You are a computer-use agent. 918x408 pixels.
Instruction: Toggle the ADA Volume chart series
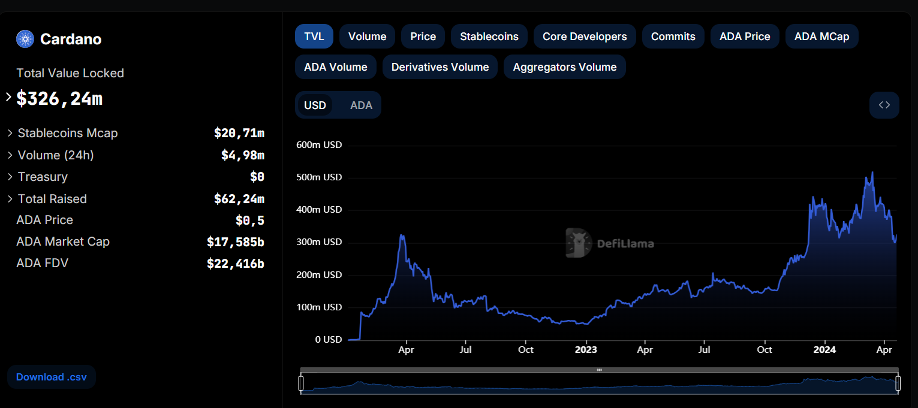click(x=335, y=67)
